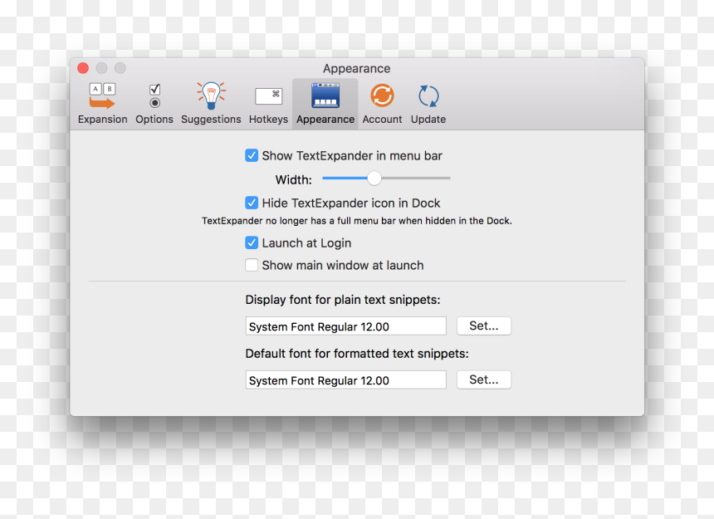The image size is (714, 519).
Task: Enable Show main window at launch
Action: (252, 265)
